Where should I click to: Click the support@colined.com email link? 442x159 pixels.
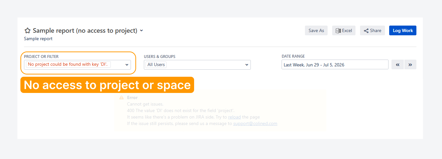pos(255,123)
